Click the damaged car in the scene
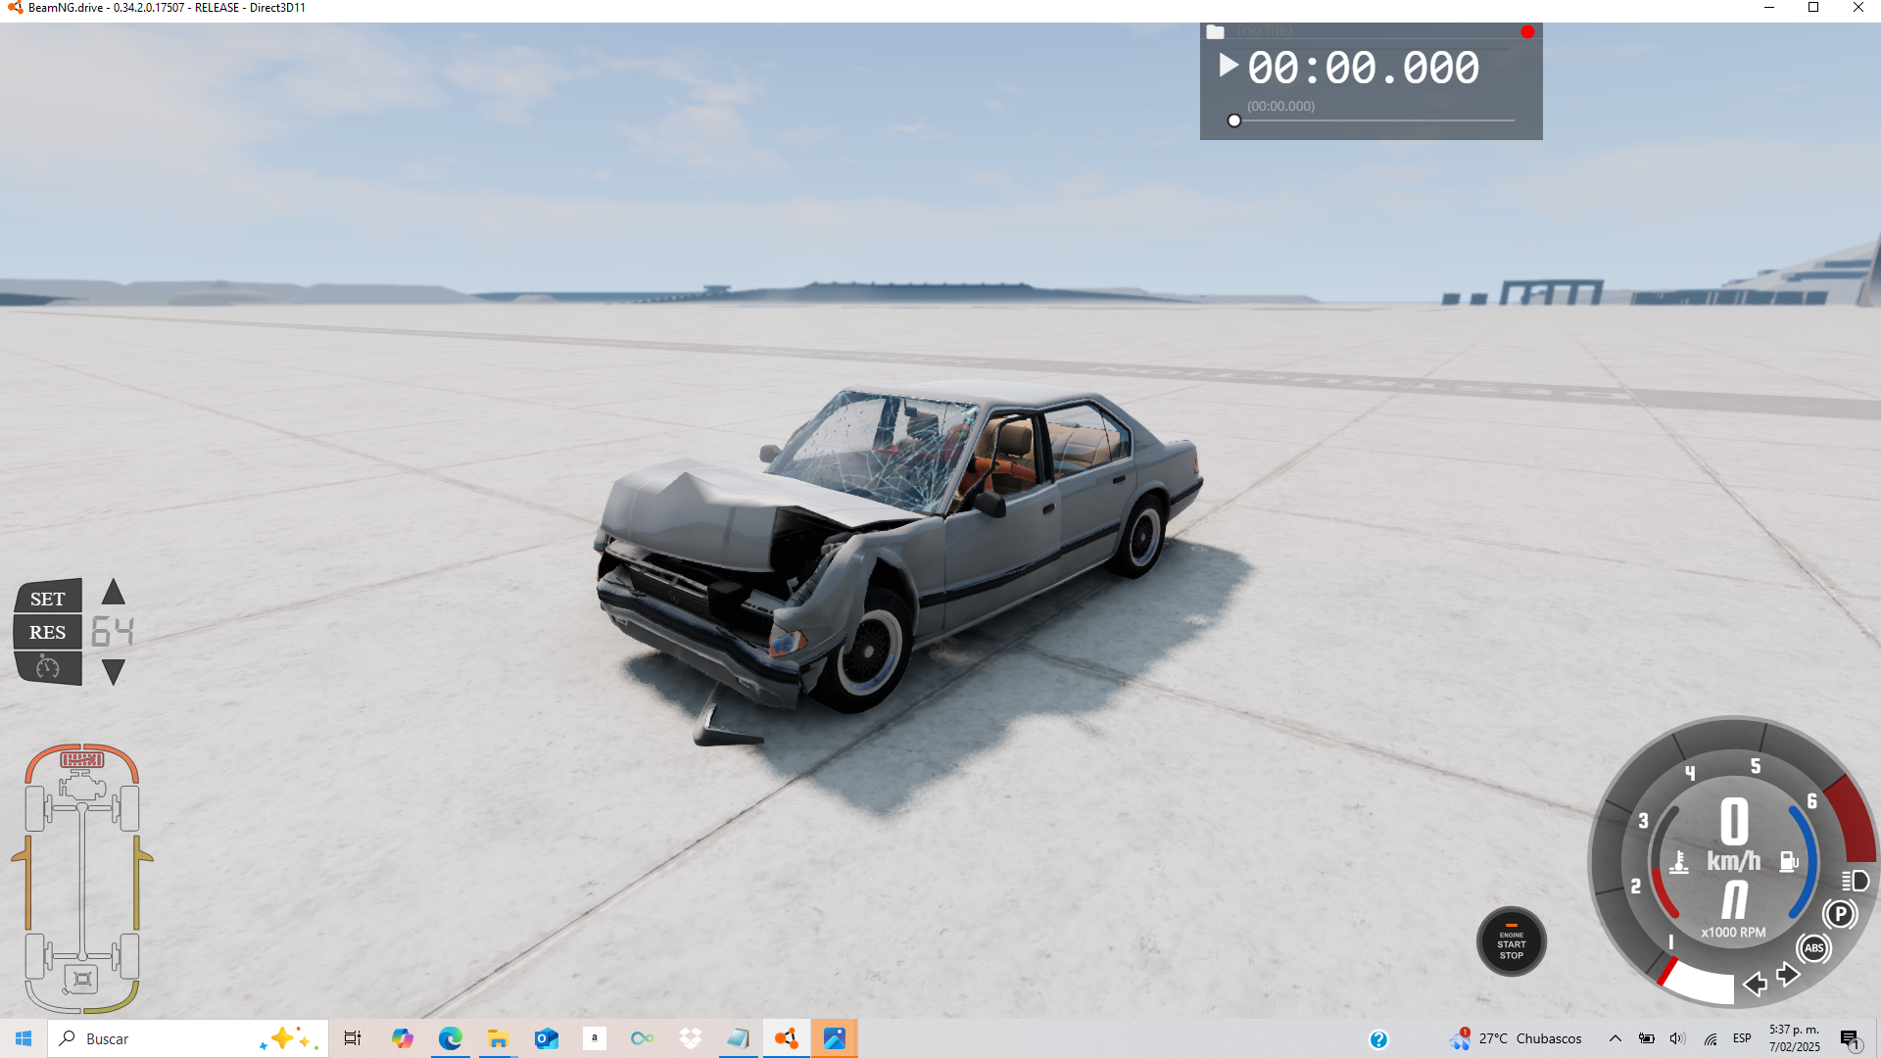This screenshot has width=1881, height=1058. pyautogui.click(x=897, y=545)
